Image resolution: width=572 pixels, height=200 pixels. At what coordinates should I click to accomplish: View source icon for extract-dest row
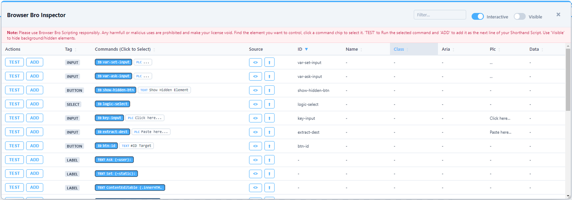[255, 132]
